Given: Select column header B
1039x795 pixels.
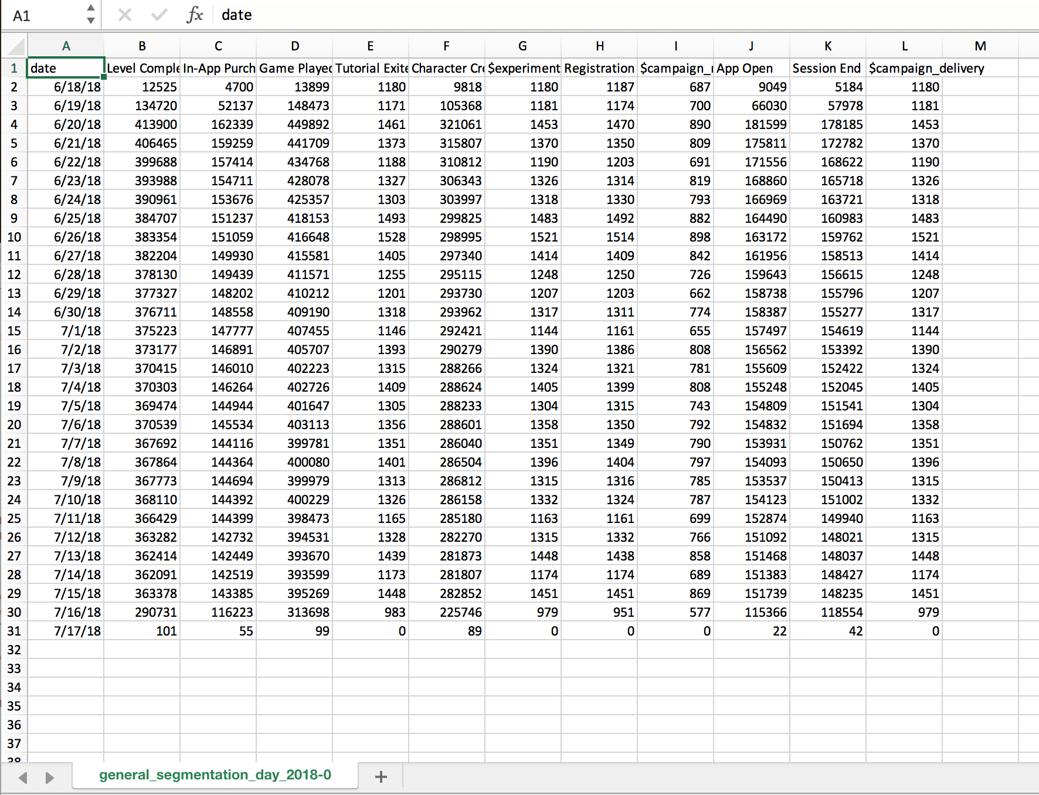Looking at the screenshot, I should pyautogui.click(x=142, y=46).
